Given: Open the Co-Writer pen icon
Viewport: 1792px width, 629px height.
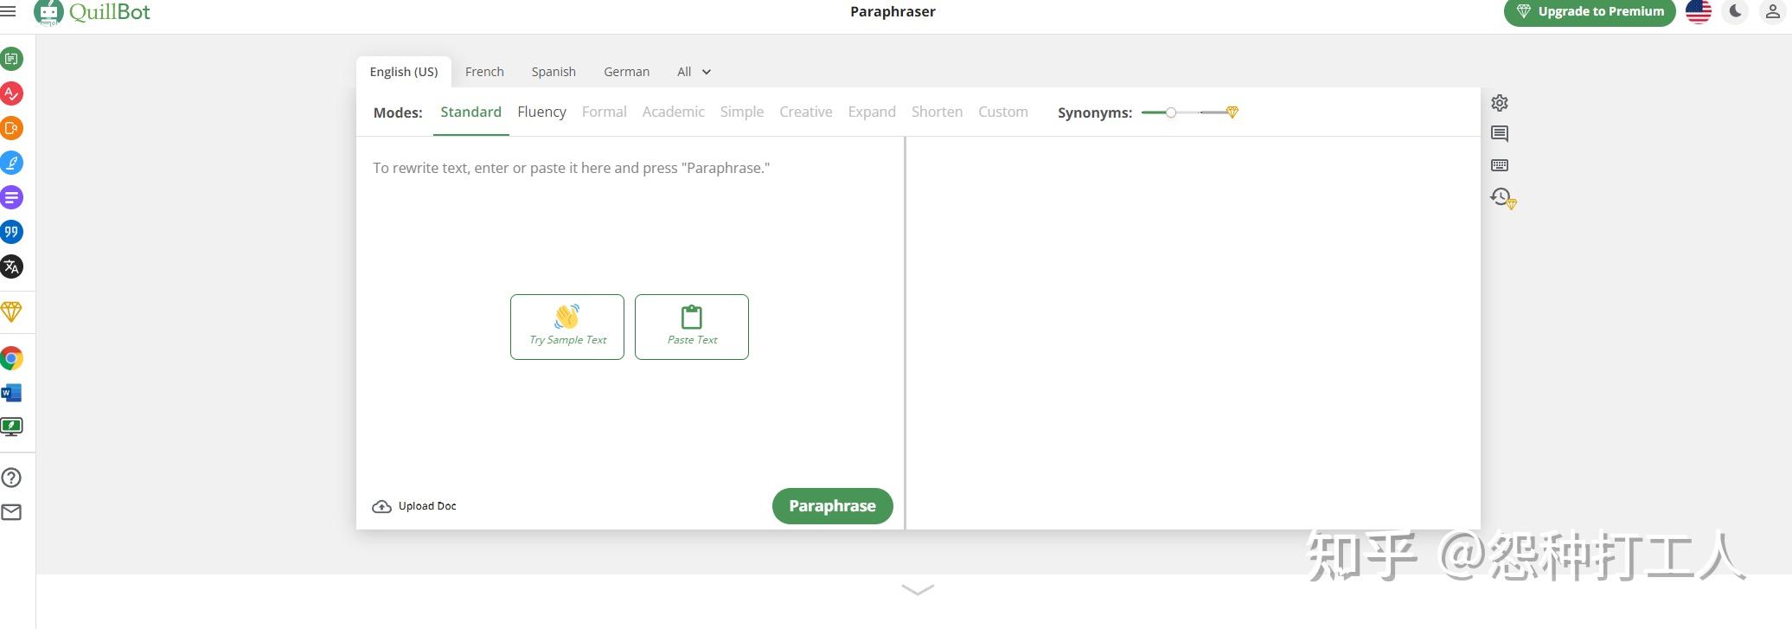Looking at the screenshot, I should point(11,163).
